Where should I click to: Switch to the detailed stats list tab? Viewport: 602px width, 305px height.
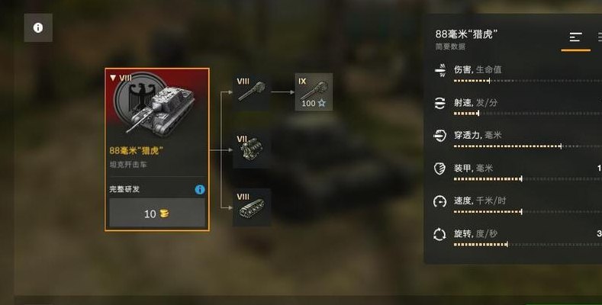tap(600, 37)
